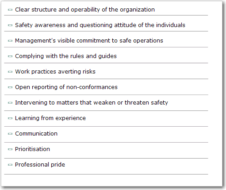
Task: Select Safety awareness and questioning attitude text
Action: (x=100, y=25)
